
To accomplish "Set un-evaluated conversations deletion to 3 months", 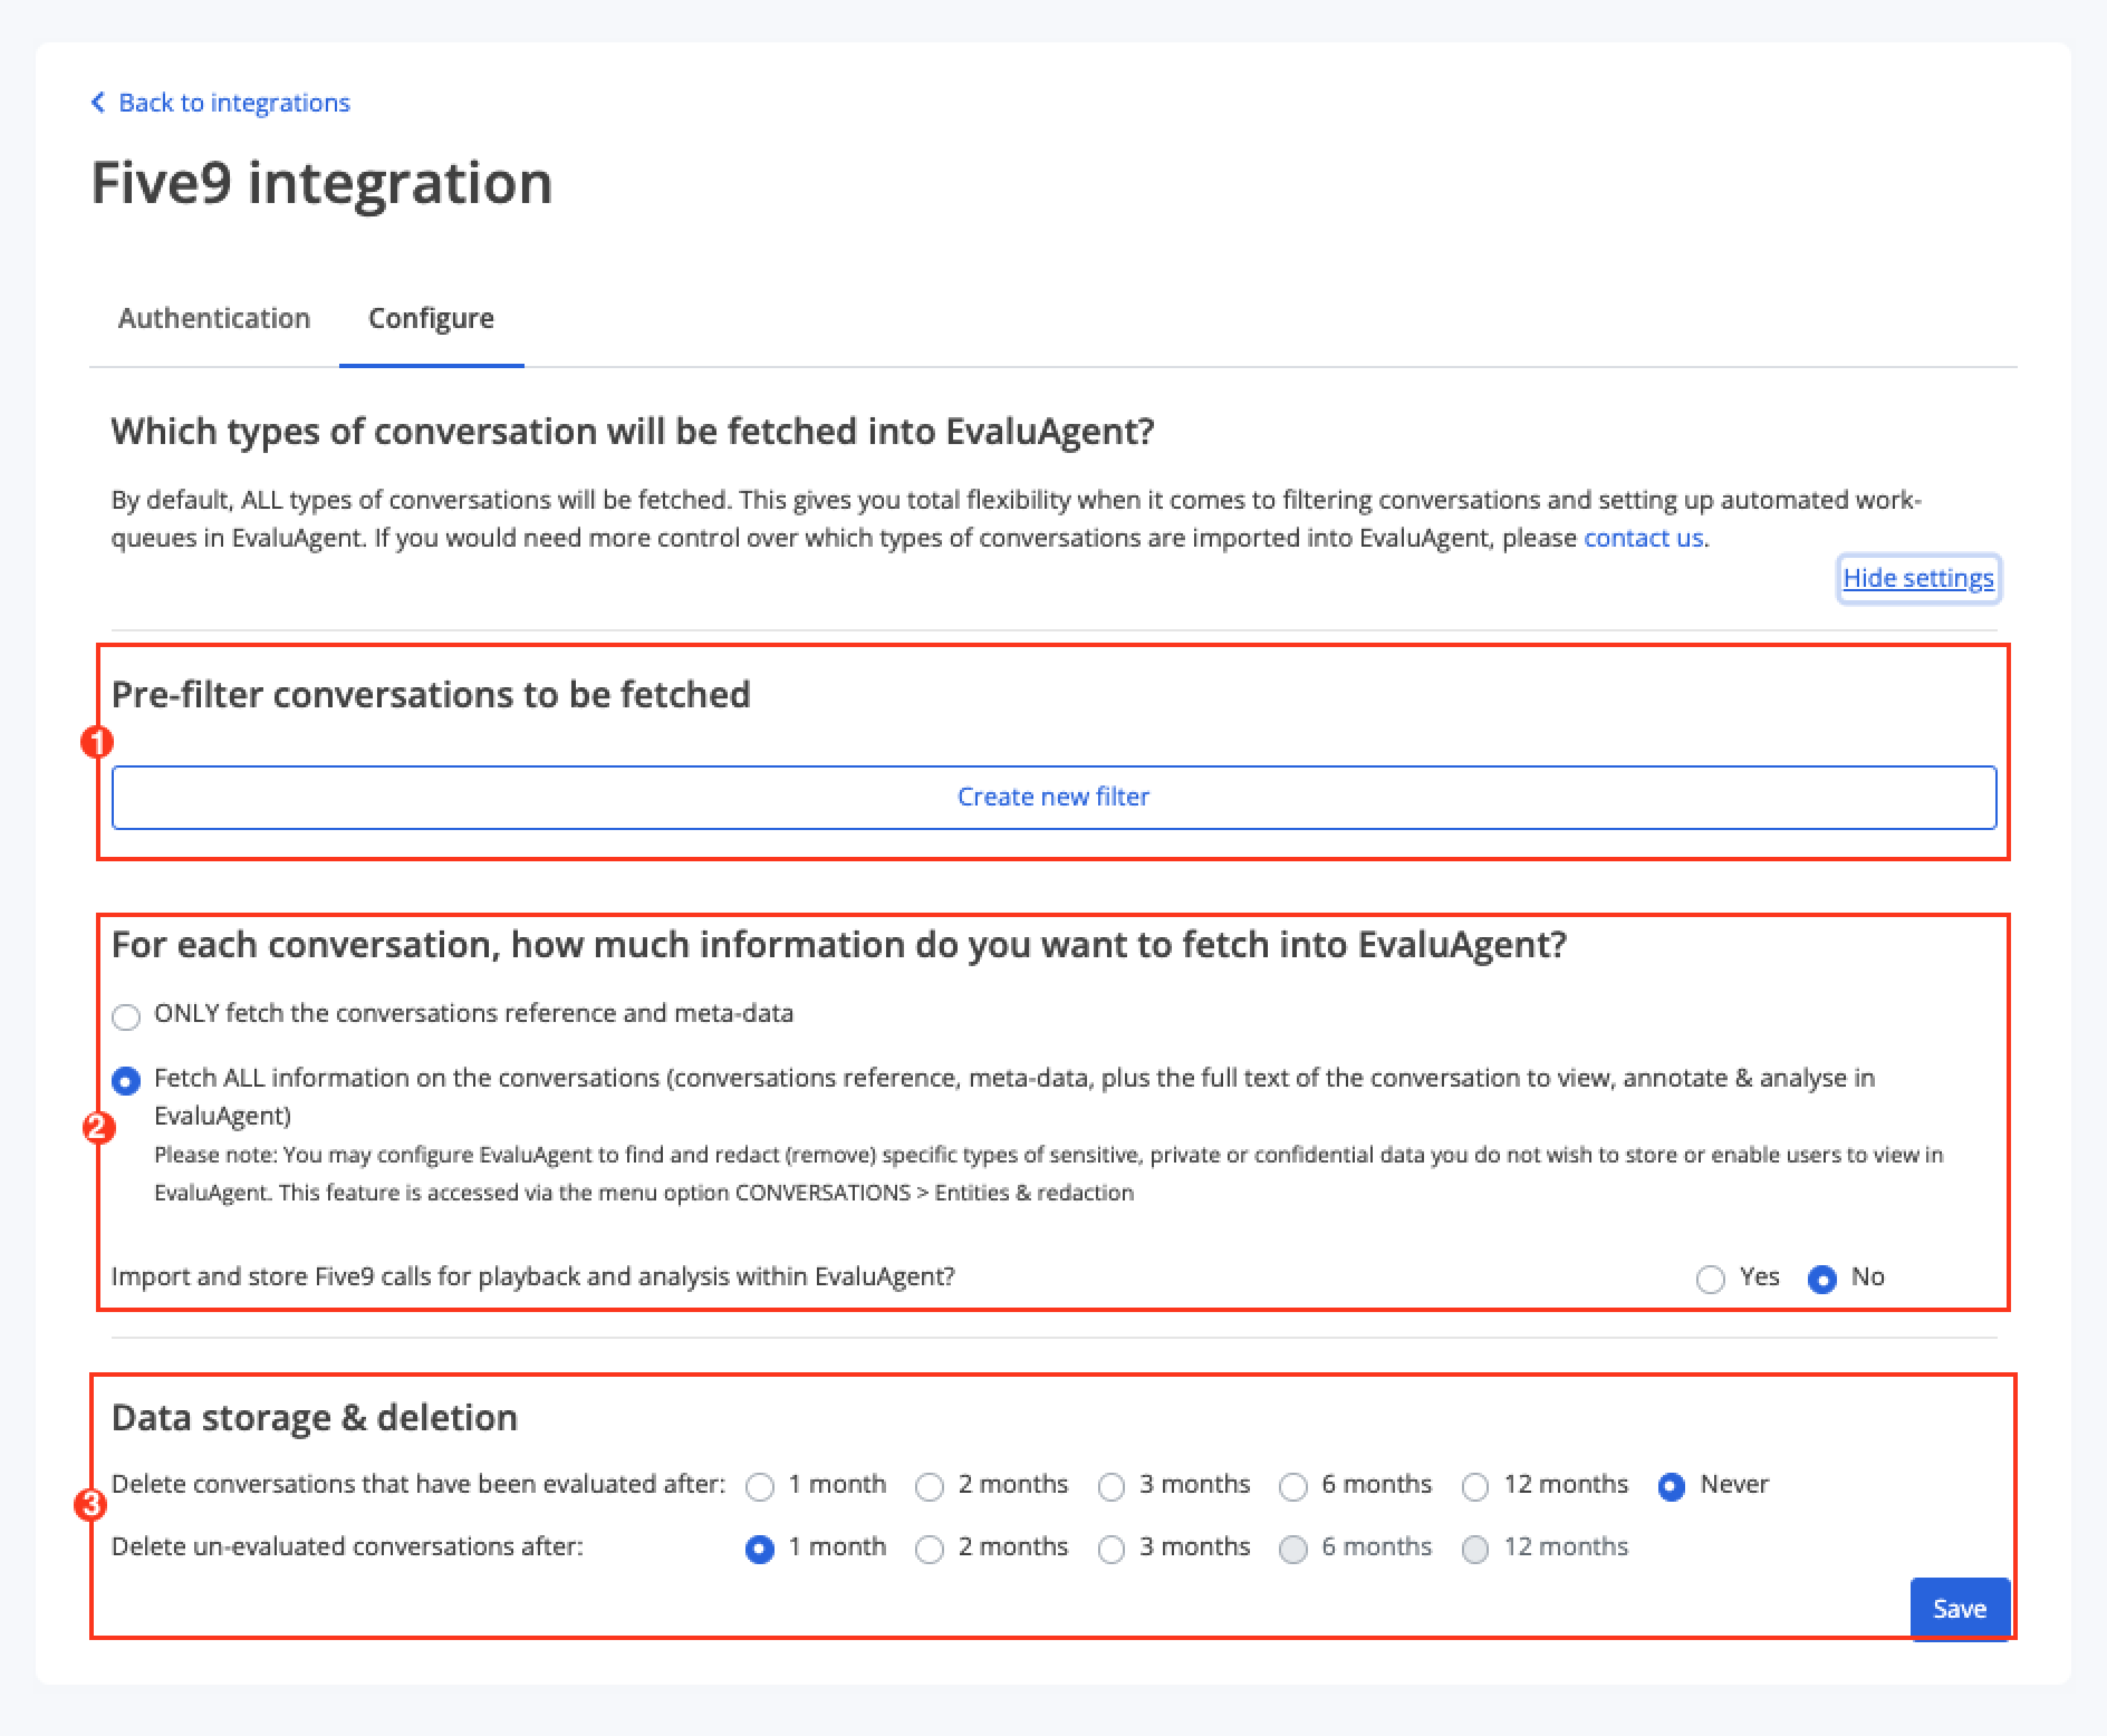I will click(1111, 1549).
